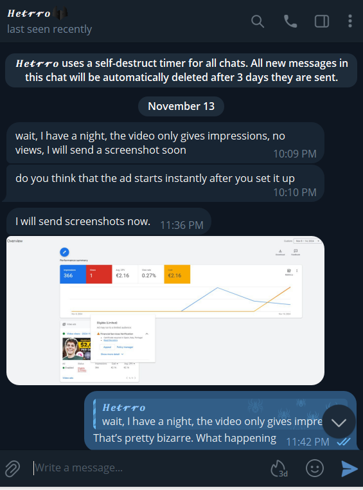Open the Google Ads screenshot image
363x490 pixels.
click(x=165, y=311)
